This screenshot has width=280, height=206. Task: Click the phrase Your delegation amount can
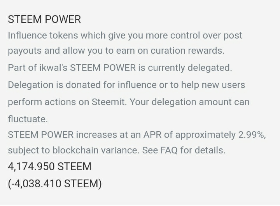189,102
